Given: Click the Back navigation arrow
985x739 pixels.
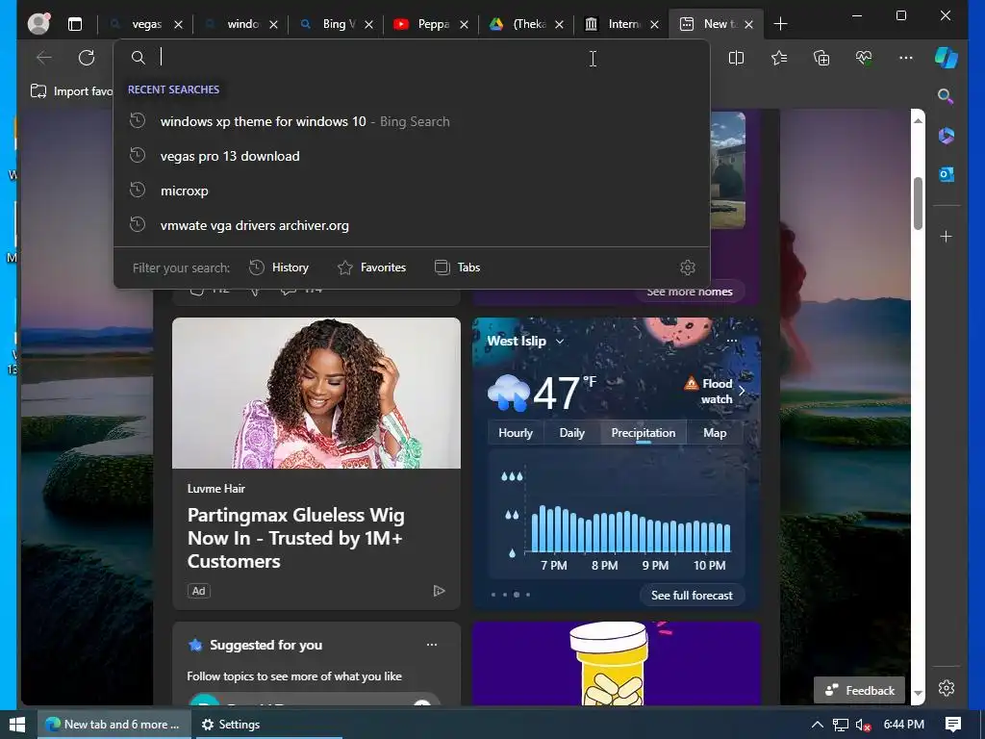Looking at the screenshot, I should pos(44,58).
